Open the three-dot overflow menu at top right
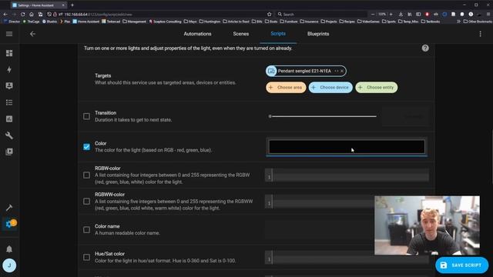Image resolution: width=493 pixels, height=277 pixels. tap(480, 34)
